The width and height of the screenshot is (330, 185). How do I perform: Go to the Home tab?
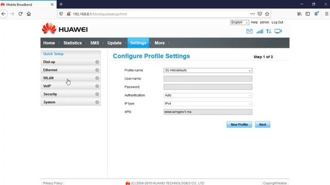pos(49,43)
